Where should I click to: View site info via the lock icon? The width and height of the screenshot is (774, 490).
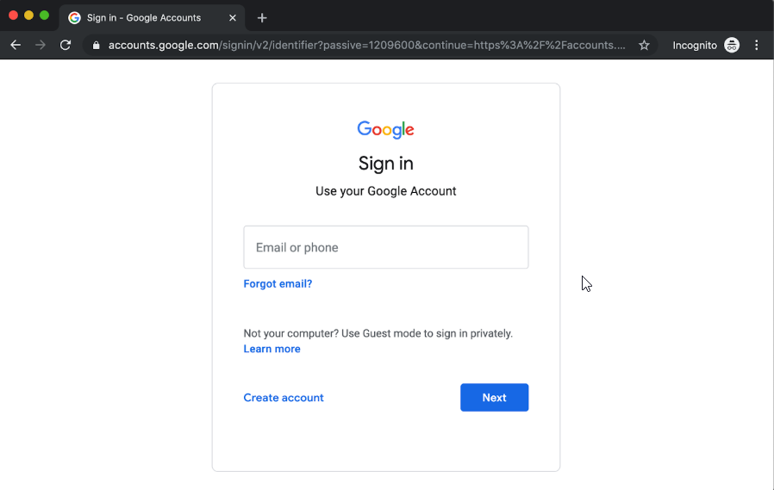[96, 46]
